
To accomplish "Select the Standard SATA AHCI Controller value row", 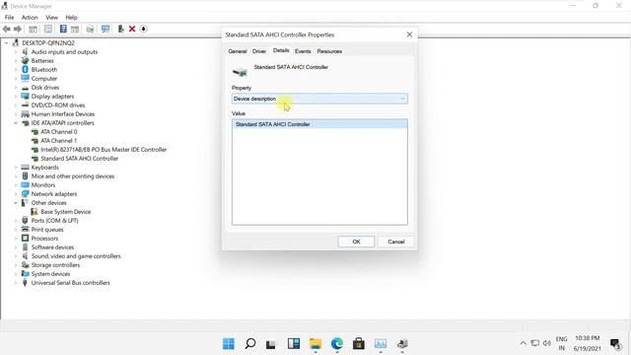I will (319, 124).
